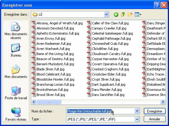This screenshot has height=126, width=169.
Task: Go up one folder level
Action: click(x=123, y=14)
